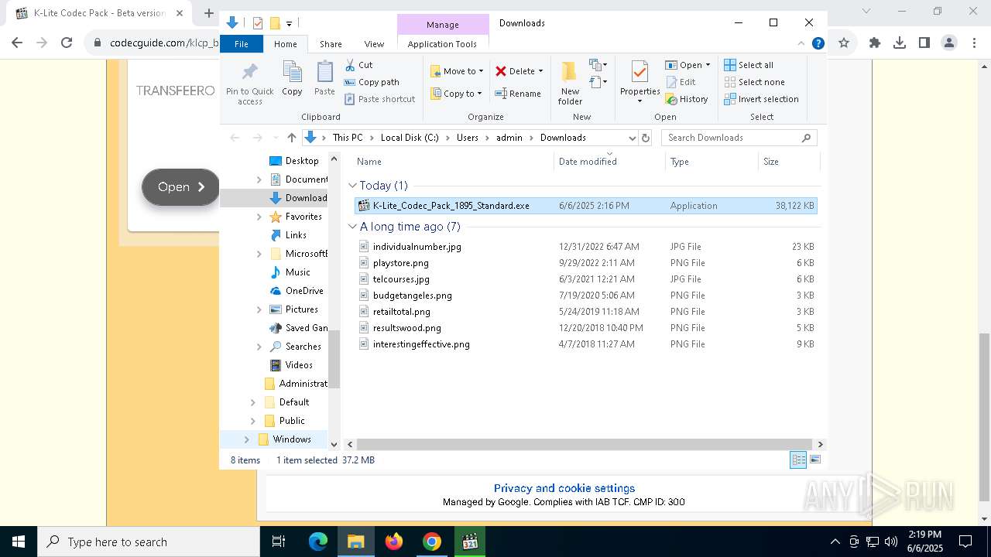The image size is (991, 557).
Task: Click the Rename ribbon button
Action: pyautogui.click(x=518, y=94)
